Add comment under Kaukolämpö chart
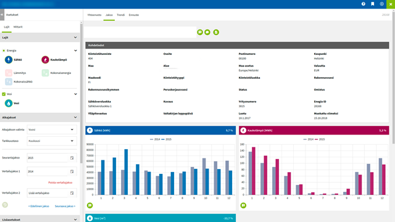Screen dimensions: 395x222 (243, 205)
